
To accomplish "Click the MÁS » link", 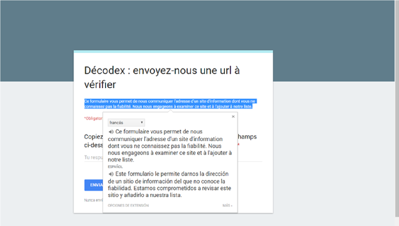I will [227, 205].
